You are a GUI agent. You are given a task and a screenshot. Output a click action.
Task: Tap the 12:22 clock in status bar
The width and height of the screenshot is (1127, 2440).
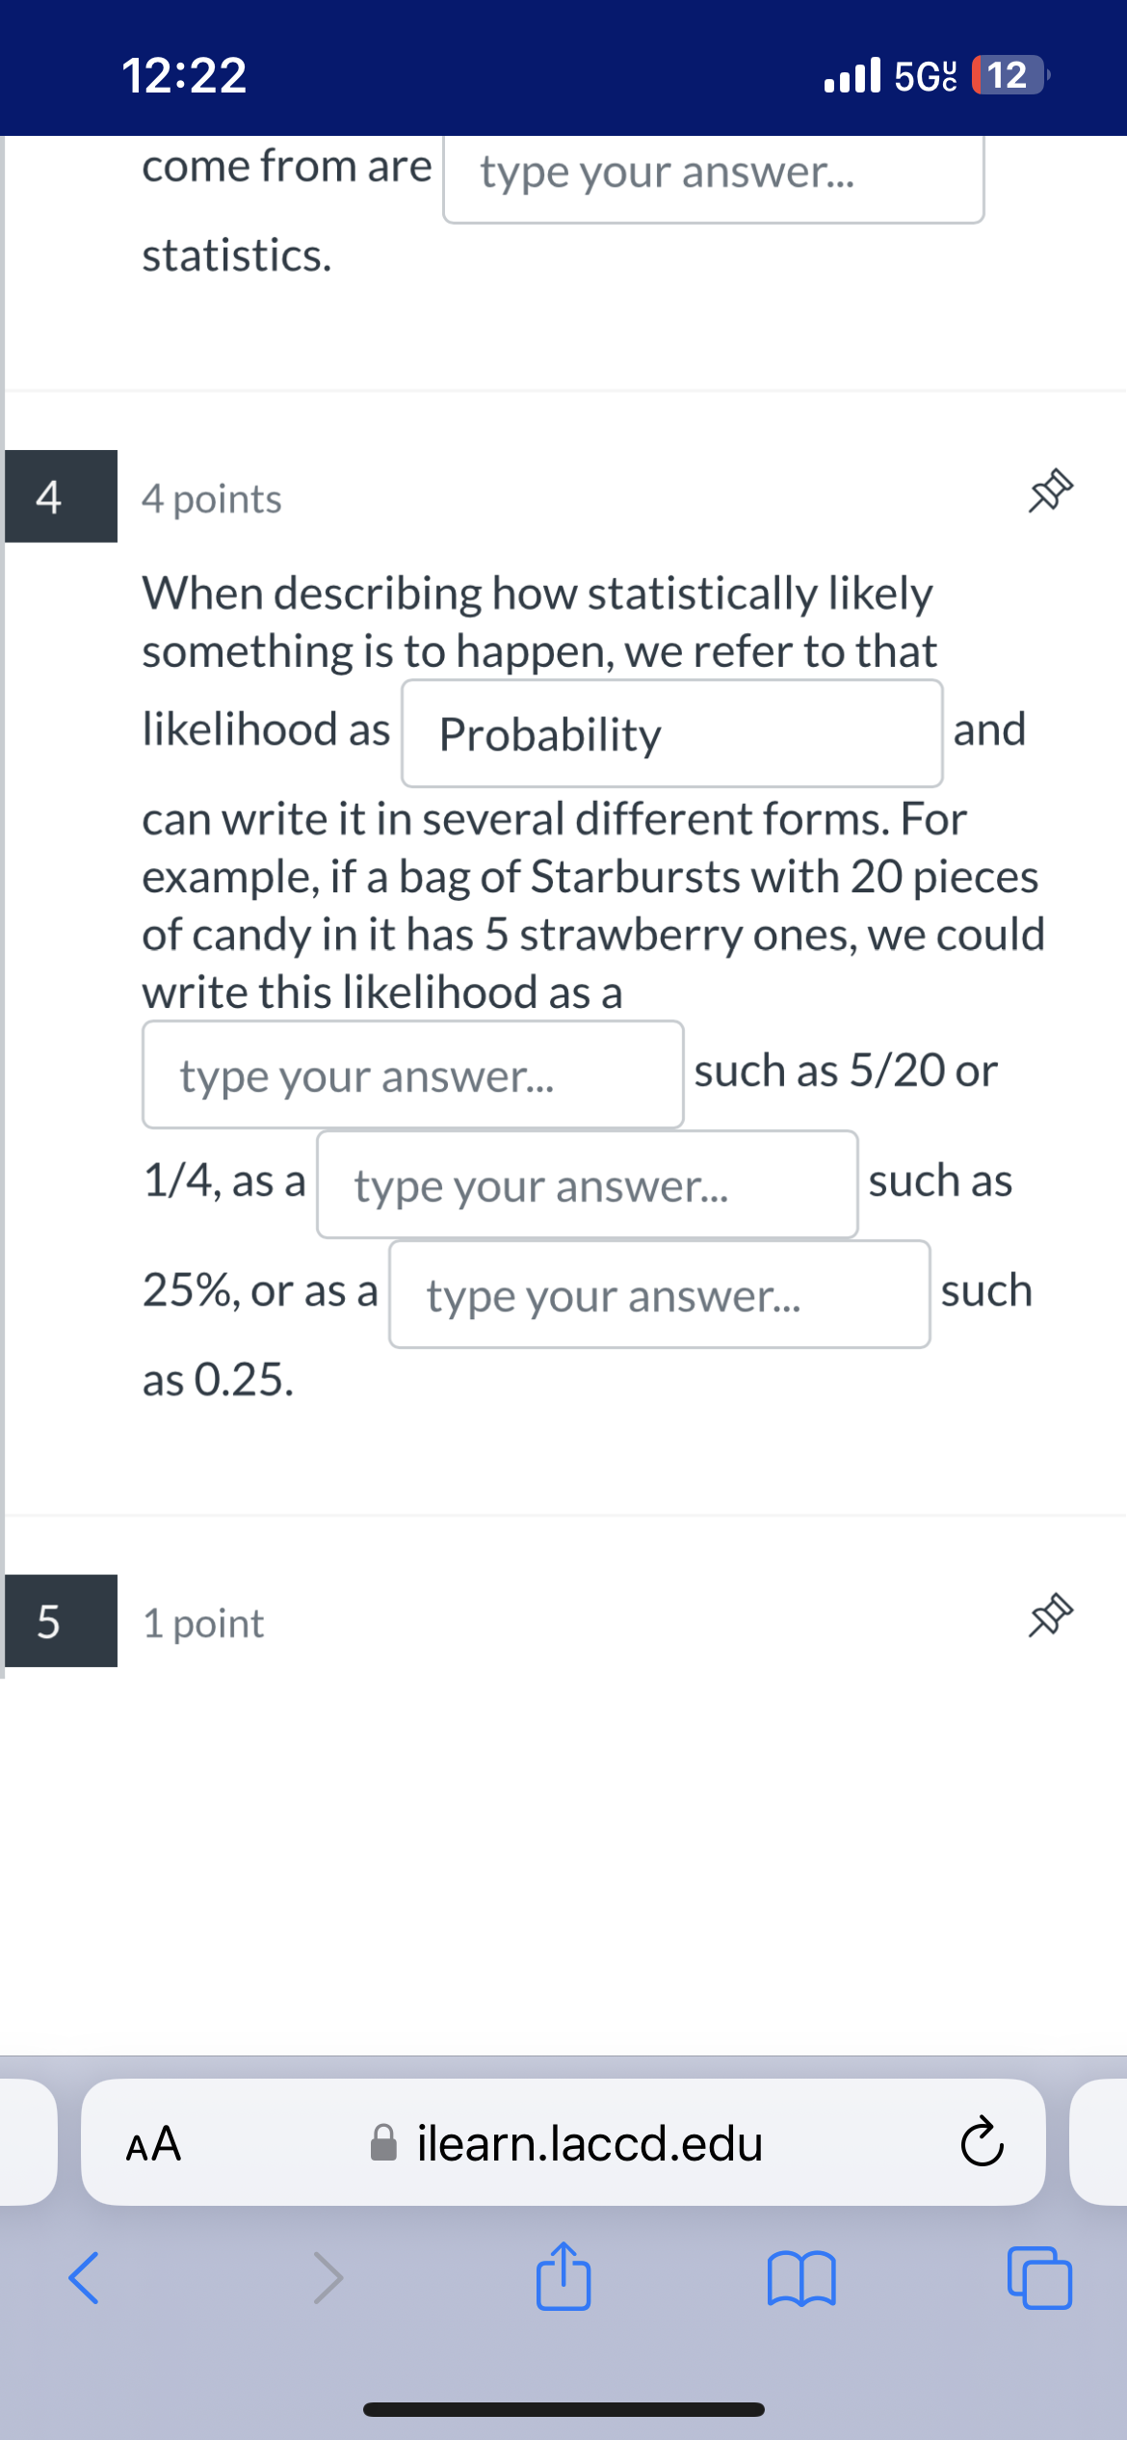pyautogui.click(x=183, y=77)
